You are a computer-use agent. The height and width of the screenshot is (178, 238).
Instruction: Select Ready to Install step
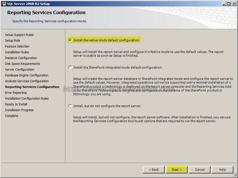click(x=16, y=104)
